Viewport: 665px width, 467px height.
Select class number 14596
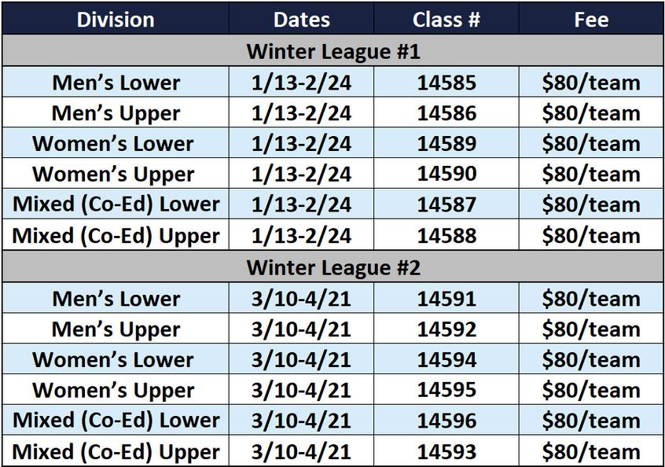pyautogui.click(x=446, y=421)
